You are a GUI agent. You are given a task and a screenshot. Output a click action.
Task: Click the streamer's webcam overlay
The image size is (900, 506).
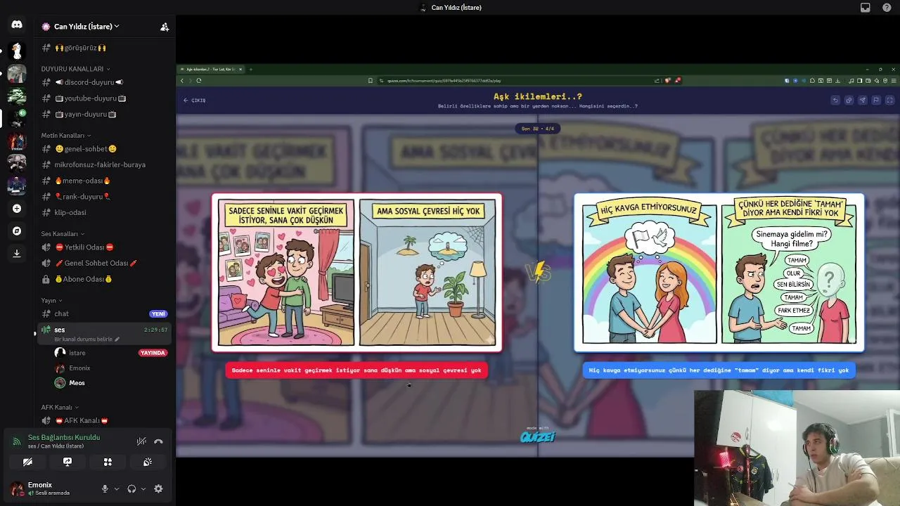(x=797, y=448)
